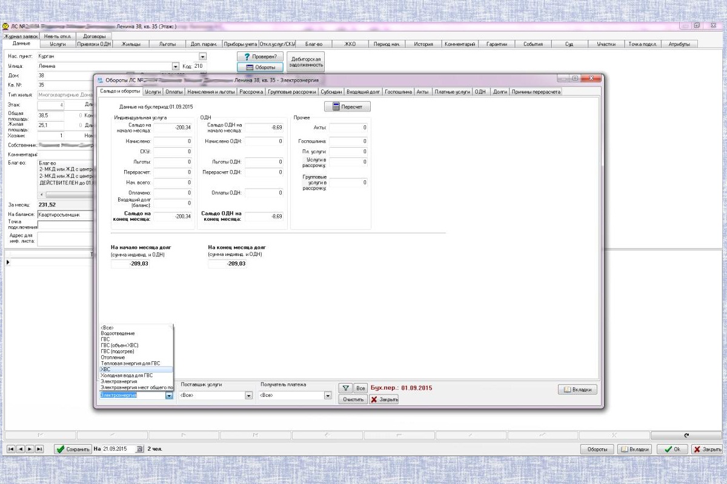Click the -209,03 value under На начало месяца долг

click(130, 264)
